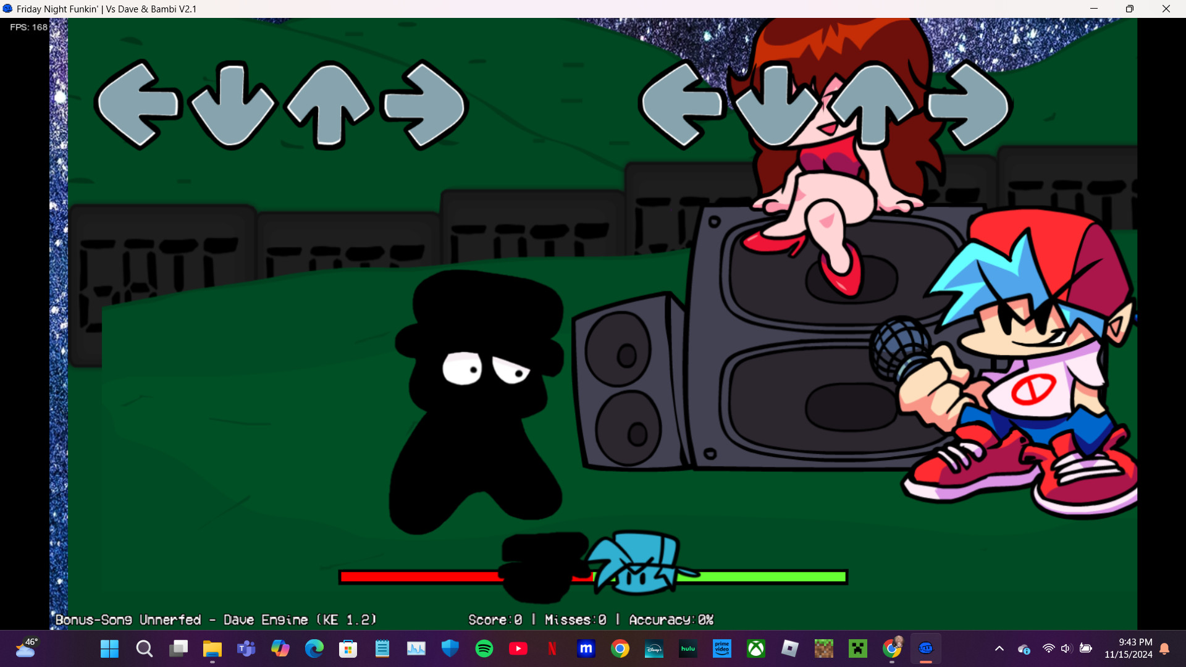1186x667 pixels.
Task: Open Wi-Fi network settings in tray
Action: tap(1048, 648)
